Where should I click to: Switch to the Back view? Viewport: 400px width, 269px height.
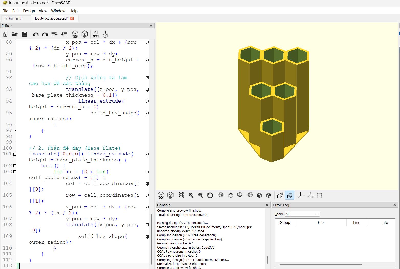(269, 195)
